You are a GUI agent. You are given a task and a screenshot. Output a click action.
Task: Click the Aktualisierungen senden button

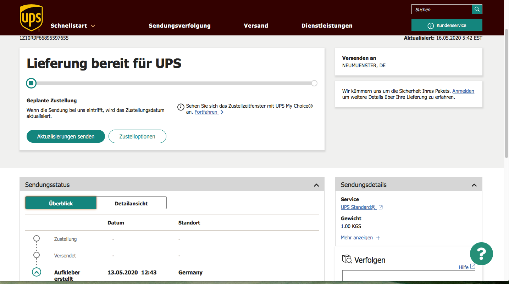point(66,136)
